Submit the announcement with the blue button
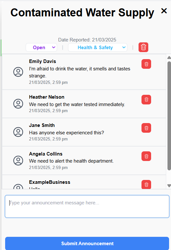 coord(87,243)
